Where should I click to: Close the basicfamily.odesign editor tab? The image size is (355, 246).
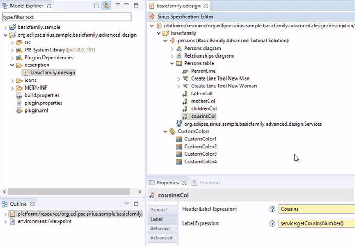pyautogui.click(x=206, y=6)
